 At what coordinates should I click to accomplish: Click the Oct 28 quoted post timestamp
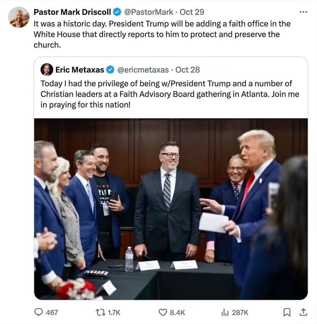coord(187,69)
